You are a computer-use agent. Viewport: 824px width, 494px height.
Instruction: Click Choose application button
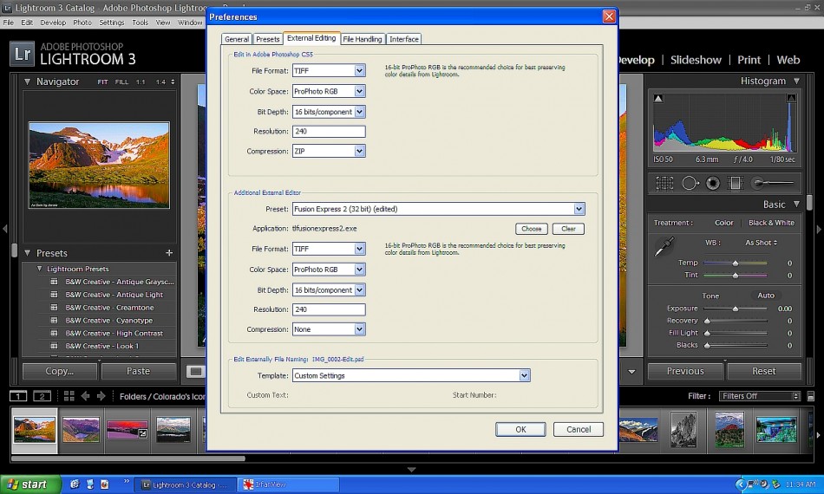[x=532, y=229]
